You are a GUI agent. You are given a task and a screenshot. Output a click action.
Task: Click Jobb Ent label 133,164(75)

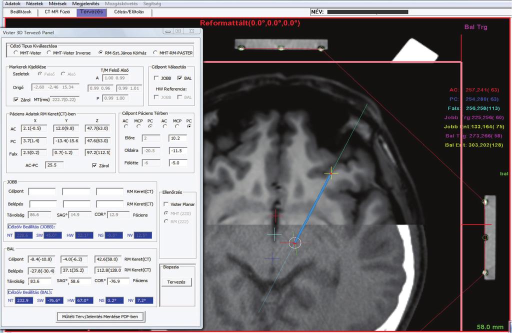(x=474, y=126)
